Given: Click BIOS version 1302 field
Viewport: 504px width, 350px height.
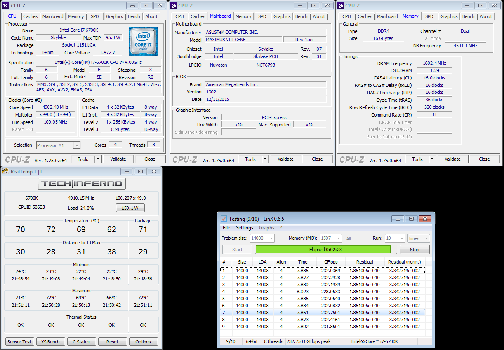Looking at the screenshot, I should (265, 92).
